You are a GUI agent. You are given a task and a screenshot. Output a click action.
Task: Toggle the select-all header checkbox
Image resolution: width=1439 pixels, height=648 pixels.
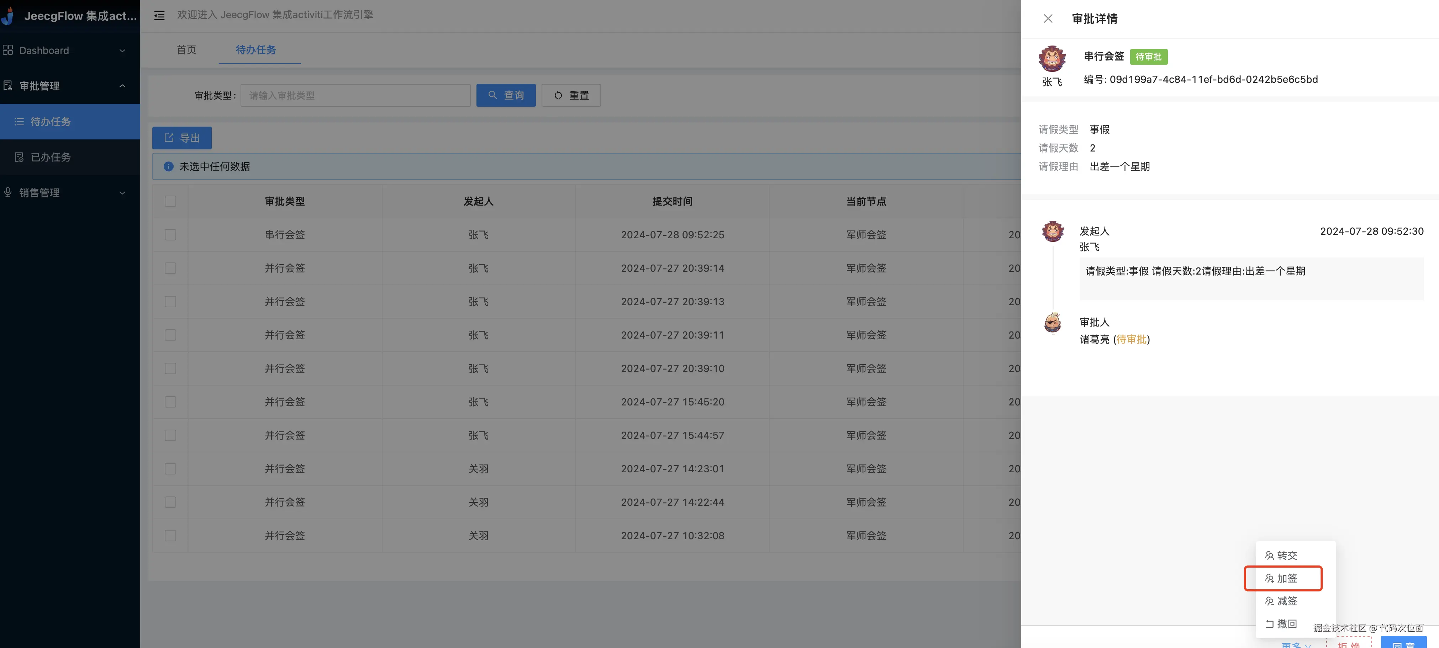click(x=170, y=202)
